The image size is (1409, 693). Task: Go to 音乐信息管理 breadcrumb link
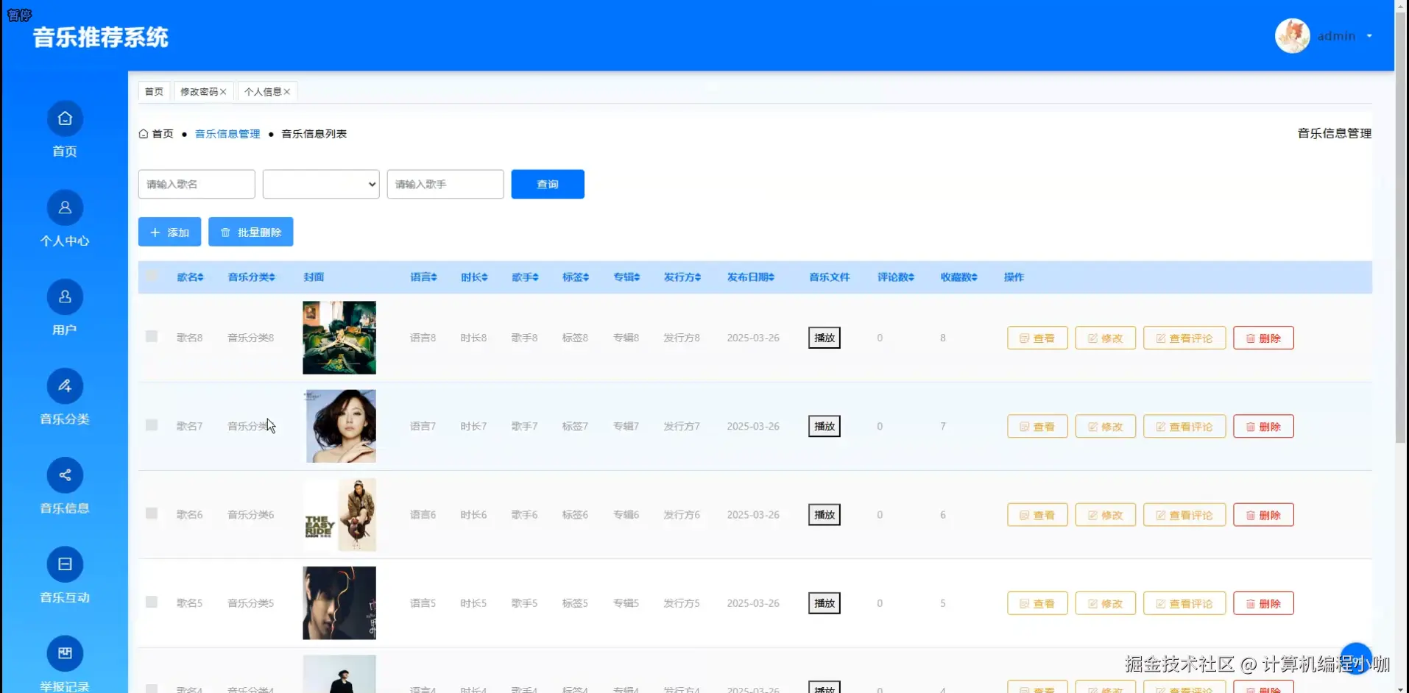click(x=227, y=134)
